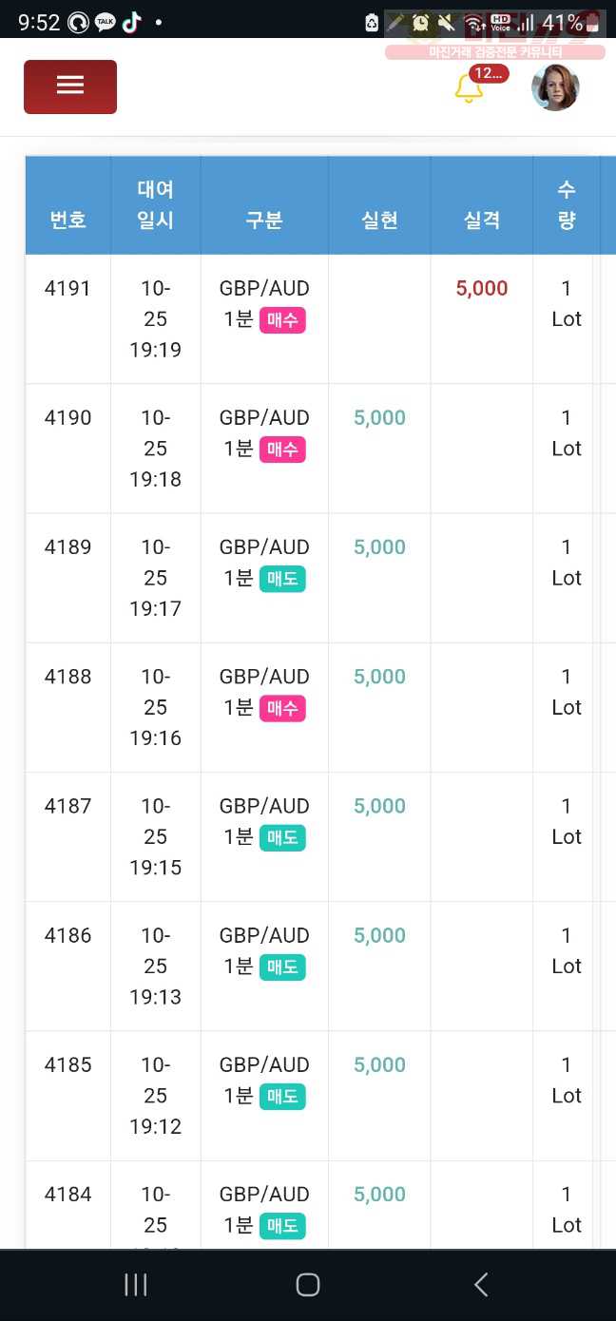Tap the teal 매도 tag in row 4189

(282, 579)
